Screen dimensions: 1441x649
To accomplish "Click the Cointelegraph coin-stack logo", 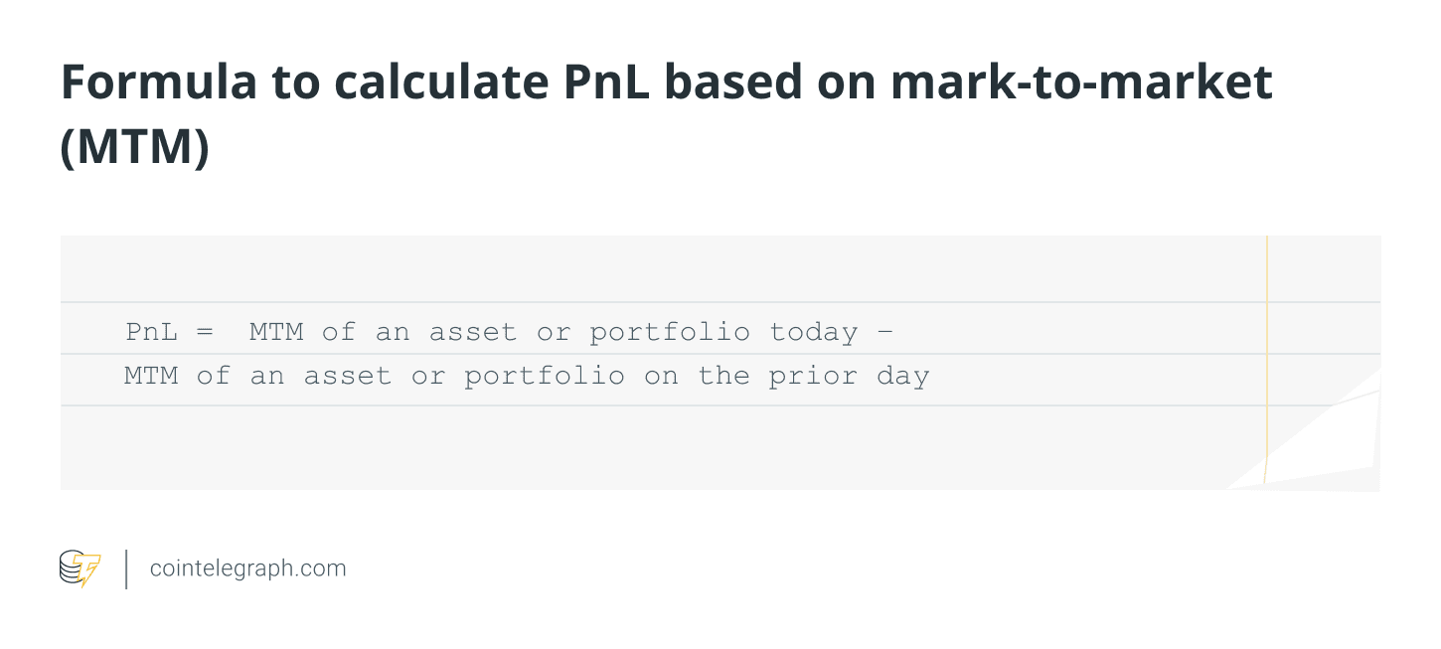I will coord(80,568).
